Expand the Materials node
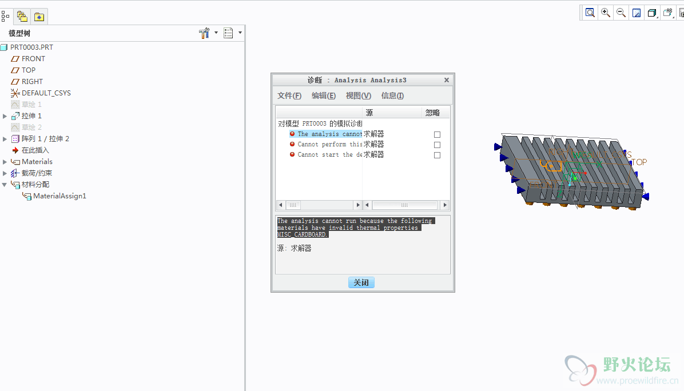Image resolution: width=684 pixels, height=391 pixels. (x=5, y=162)
